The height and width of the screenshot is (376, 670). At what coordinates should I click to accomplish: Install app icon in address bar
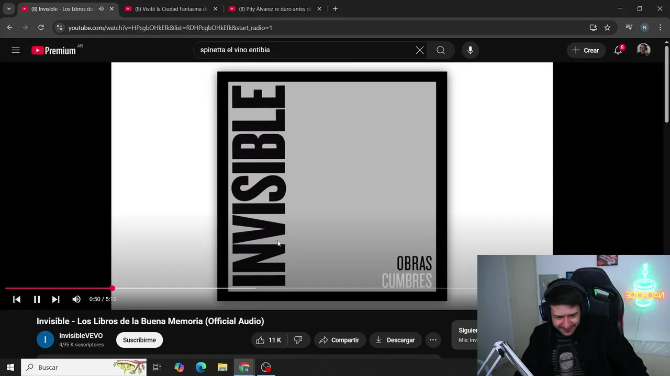coord(593,28)
